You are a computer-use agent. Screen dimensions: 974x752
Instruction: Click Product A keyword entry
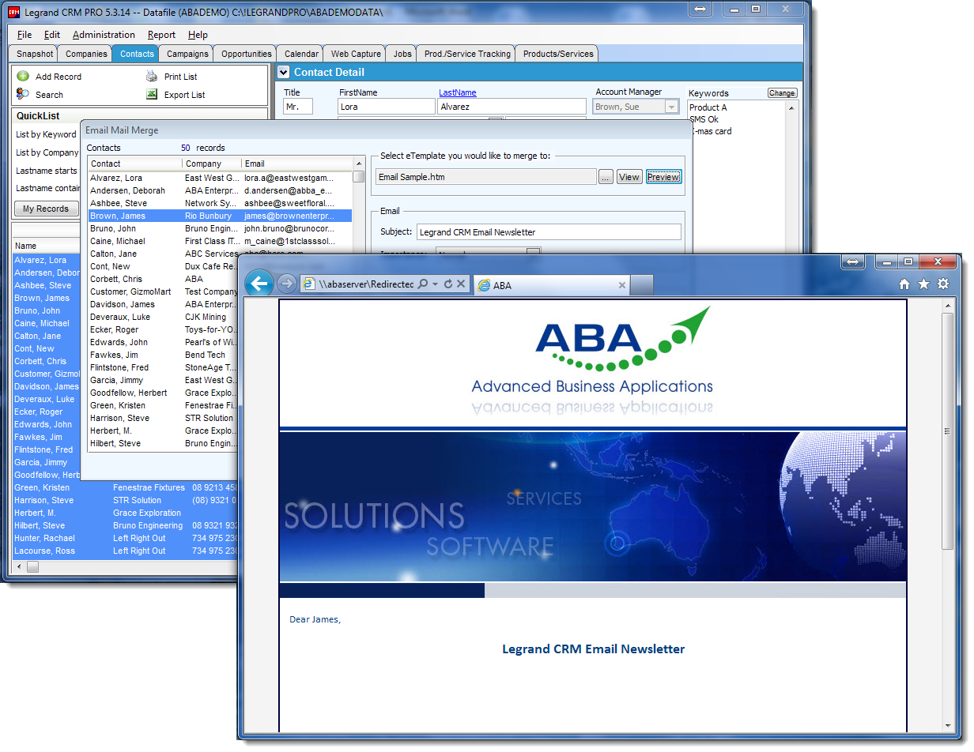pos(708,107)
